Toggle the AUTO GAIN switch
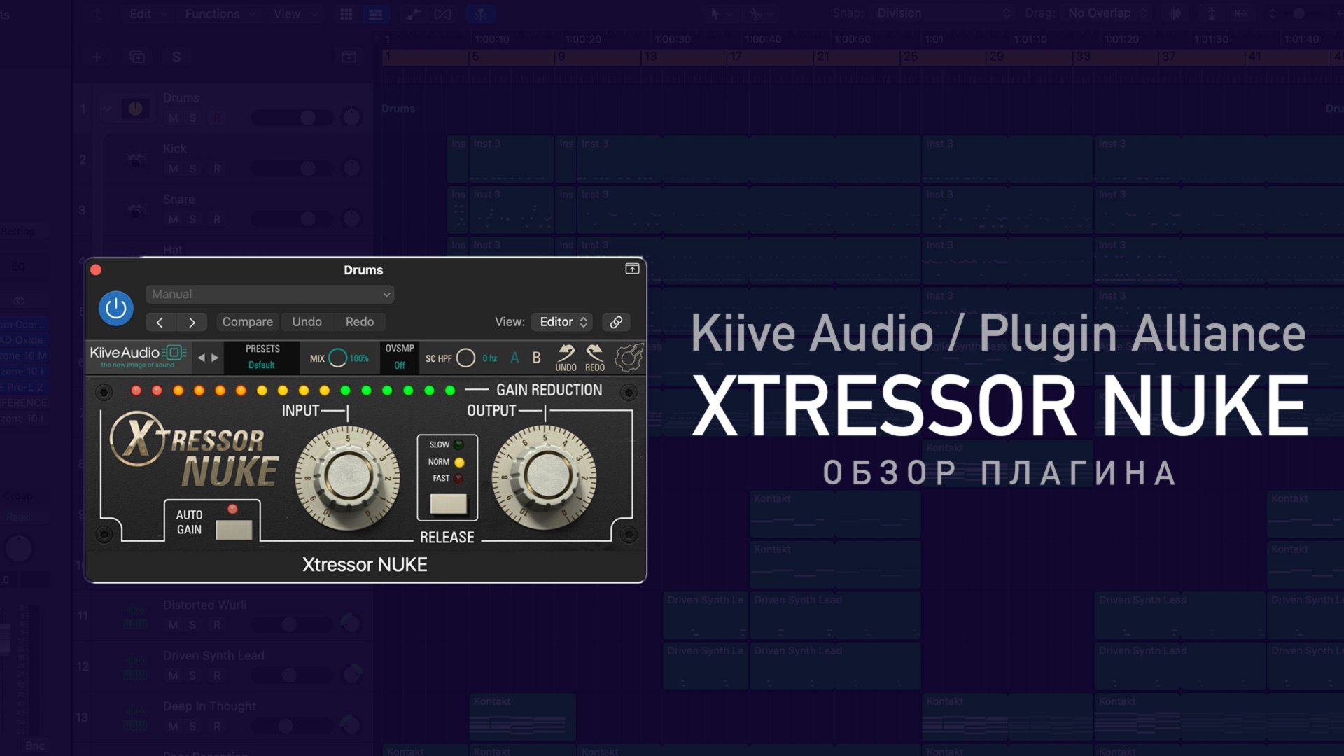The width and height of the screenshot is (1344, 756). [x=234, y=530]
